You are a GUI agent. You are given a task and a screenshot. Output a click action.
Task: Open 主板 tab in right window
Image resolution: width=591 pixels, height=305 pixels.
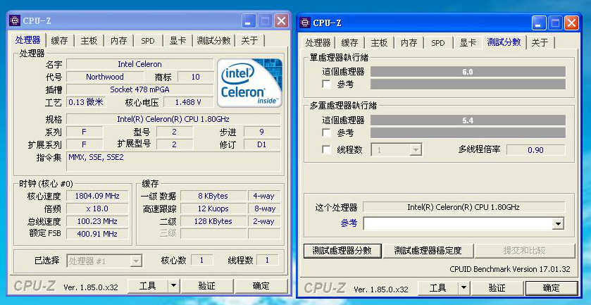379,42
